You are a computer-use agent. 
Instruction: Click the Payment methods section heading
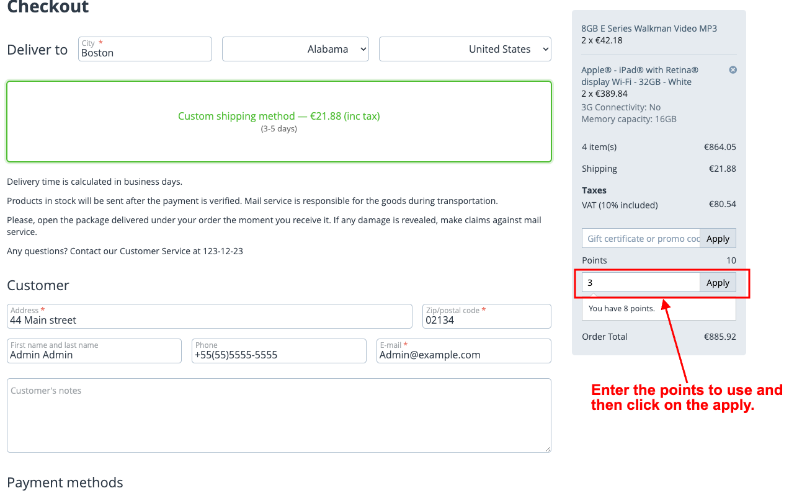coord(65,483)
